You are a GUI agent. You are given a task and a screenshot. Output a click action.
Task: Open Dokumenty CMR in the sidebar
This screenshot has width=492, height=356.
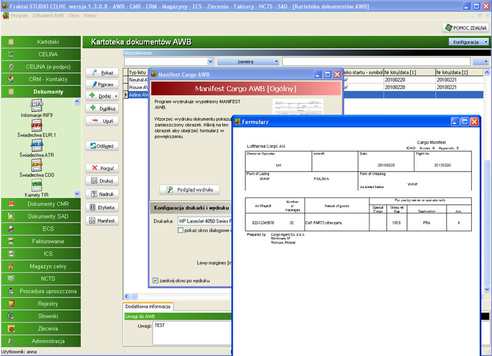tap(41, 204)
